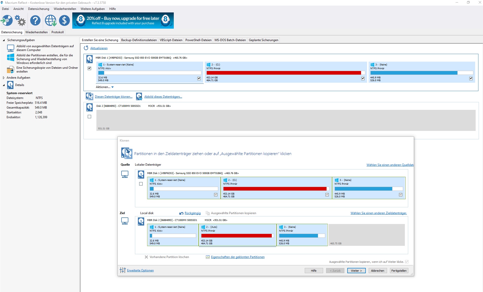The height and width of the screenshot is (292, 483).
Task: Click the Abbrechen button
Action: [377, 271]
